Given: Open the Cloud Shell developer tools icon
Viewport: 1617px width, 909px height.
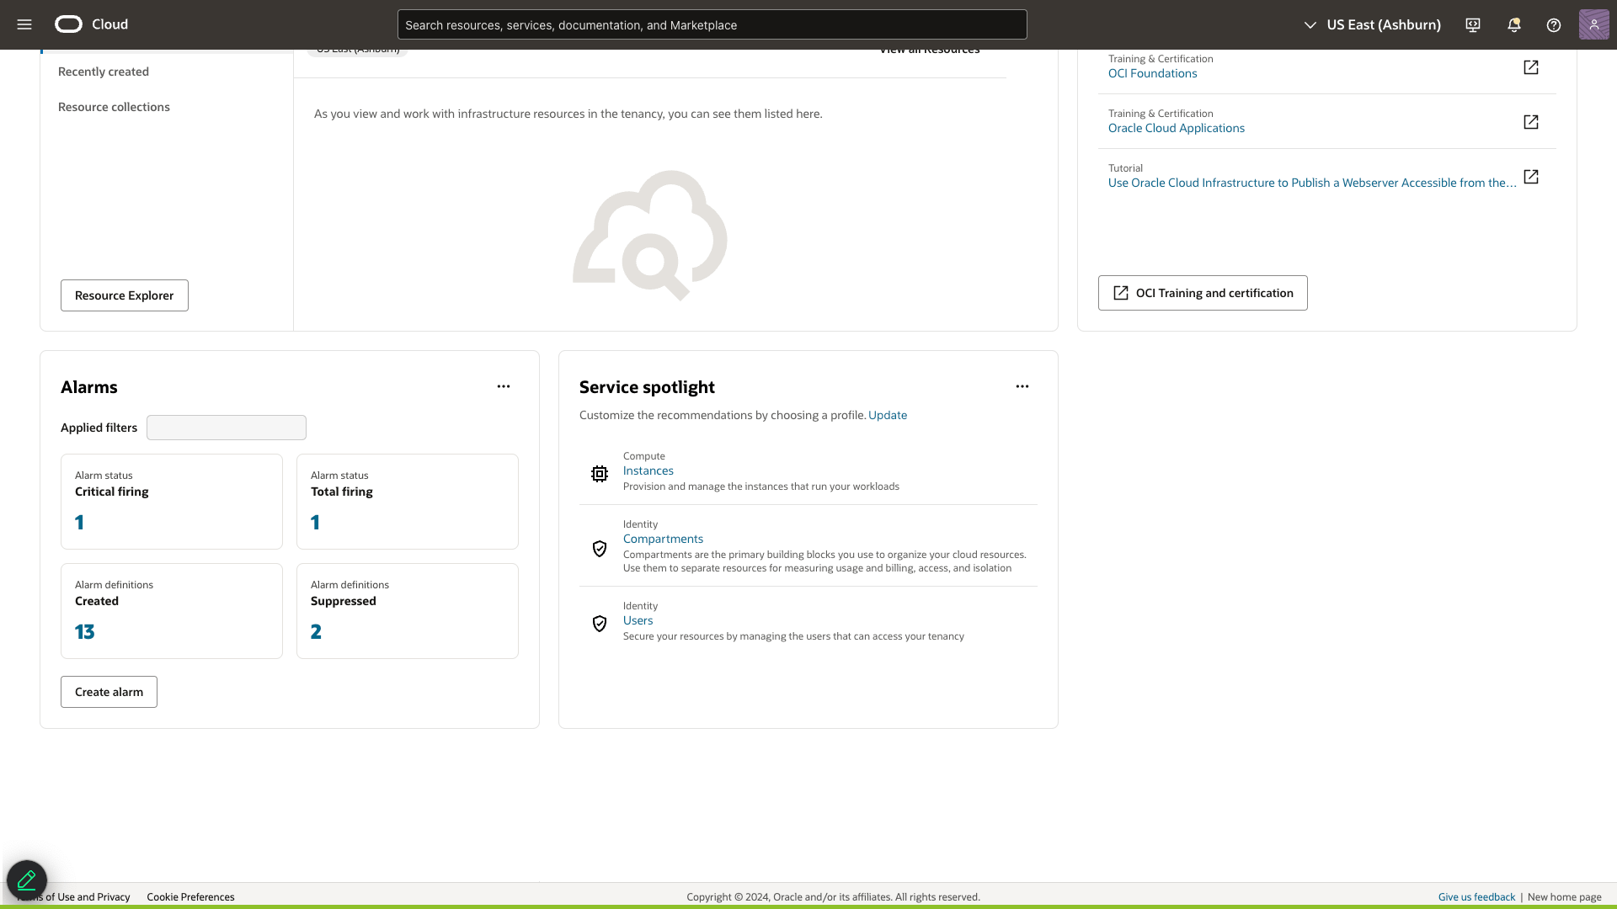Looking at the screenshot, I should [x=1473, y=25].
